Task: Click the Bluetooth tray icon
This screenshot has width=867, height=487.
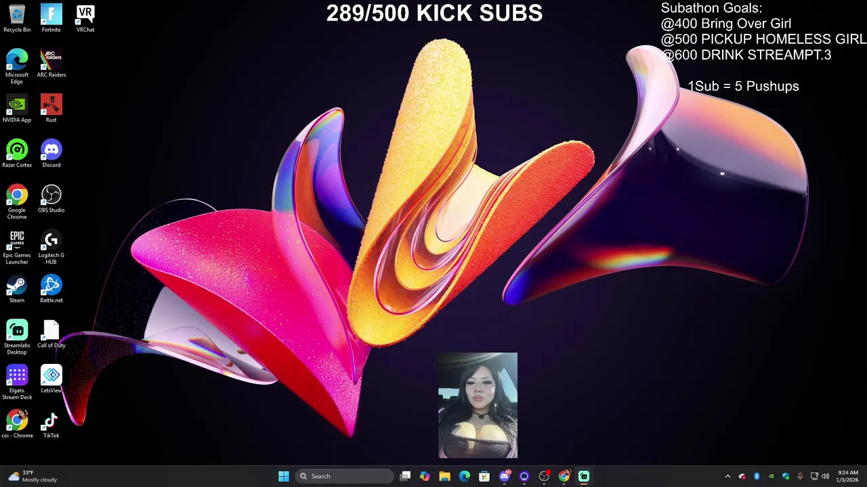Action: pyautogui.click(x=757, y=476)
